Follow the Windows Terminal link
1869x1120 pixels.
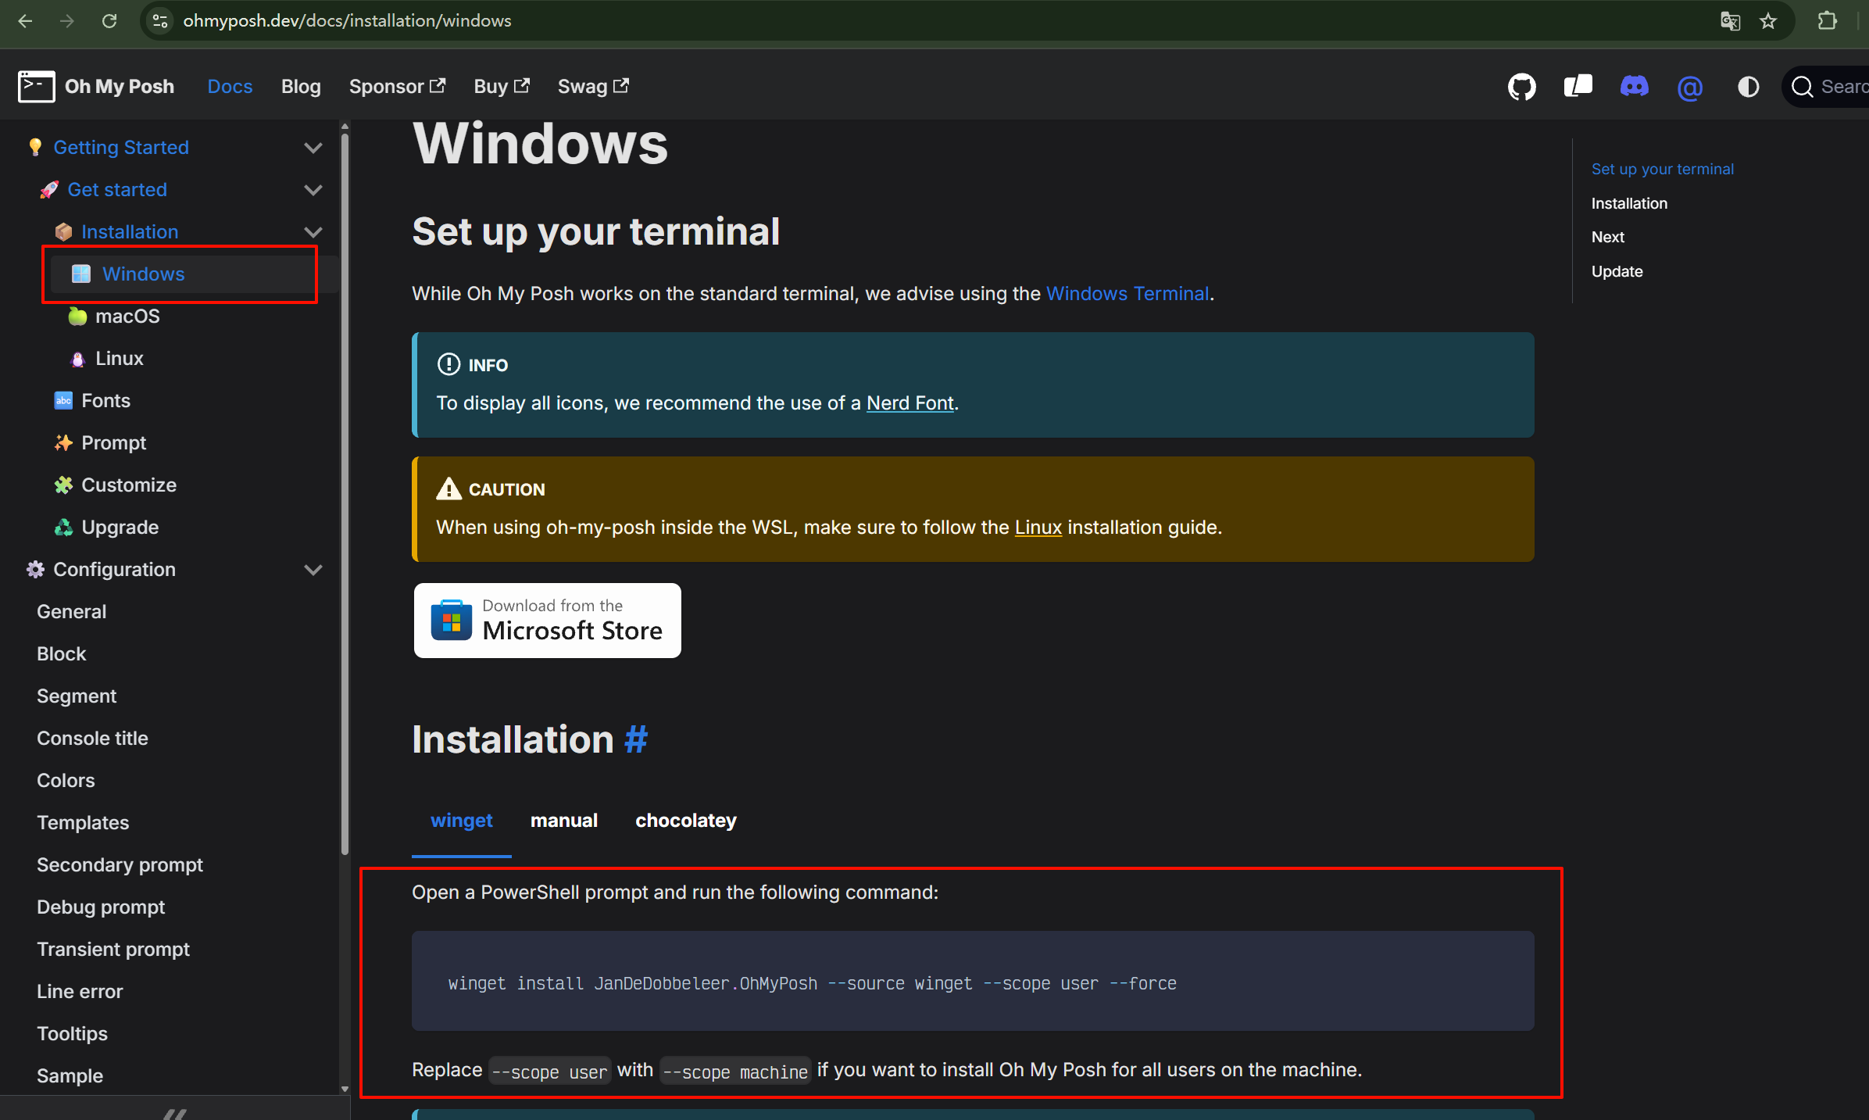(1127, 294)
